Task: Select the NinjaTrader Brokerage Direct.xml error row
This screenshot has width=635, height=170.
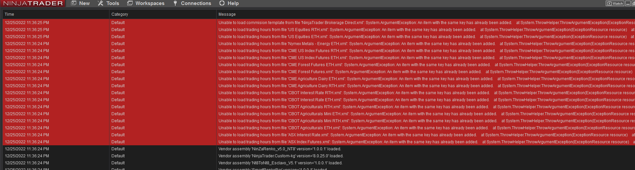Action: [x=319, y=23]
